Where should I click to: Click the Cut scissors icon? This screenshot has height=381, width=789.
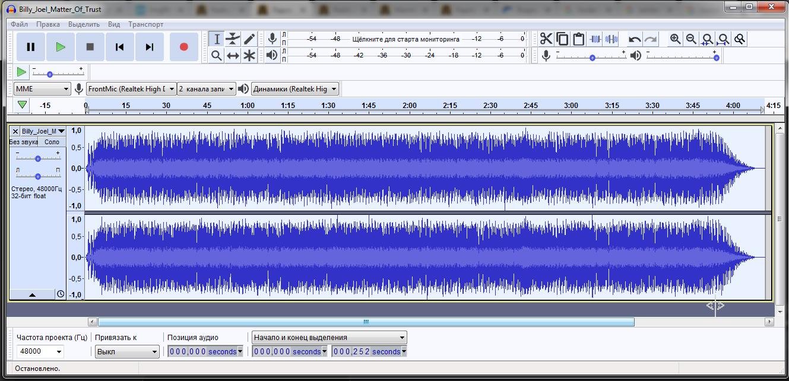[x=546, y=39]
